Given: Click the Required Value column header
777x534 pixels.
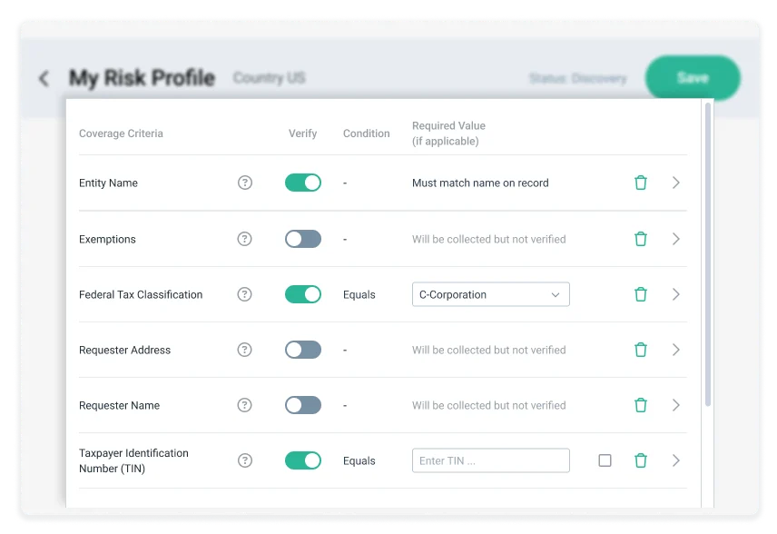Looking at the screenshot, I should click(448, 133).
